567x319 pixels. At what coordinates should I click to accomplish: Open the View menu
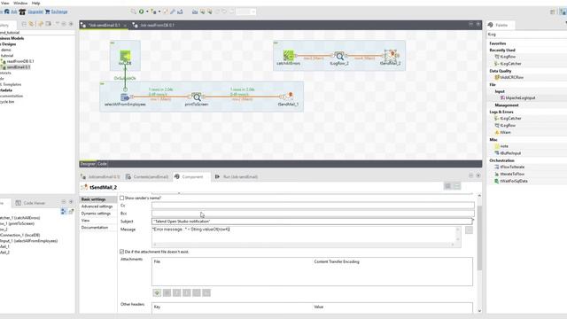[x=5, y=3]
